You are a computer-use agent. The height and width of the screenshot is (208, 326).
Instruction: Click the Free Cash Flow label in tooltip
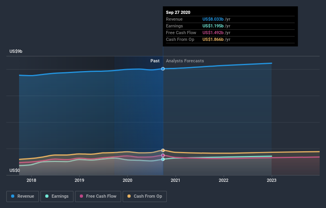point(181,33)
